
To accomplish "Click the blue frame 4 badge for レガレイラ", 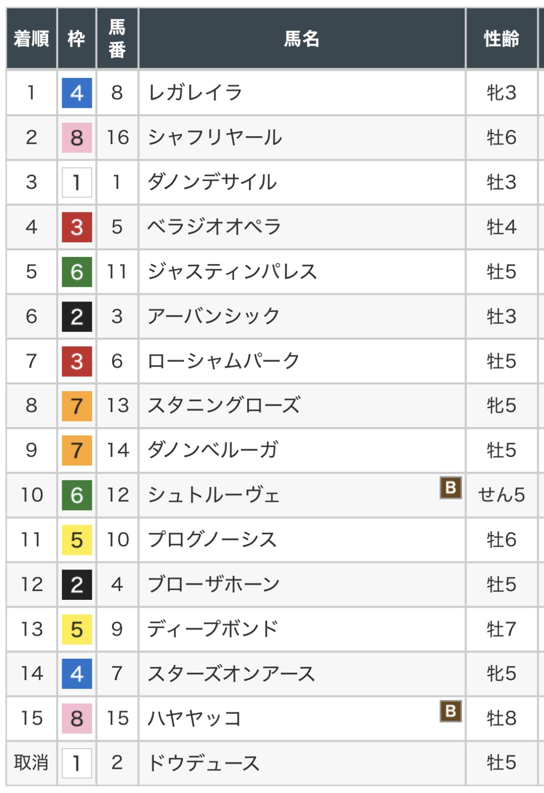I will (77, 93).
